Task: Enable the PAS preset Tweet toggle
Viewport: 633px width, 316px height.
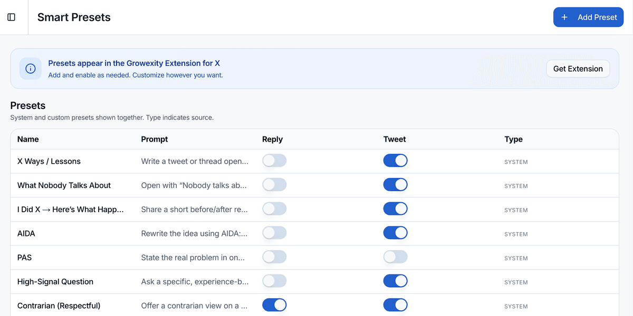Action: (x=395, y=256)
